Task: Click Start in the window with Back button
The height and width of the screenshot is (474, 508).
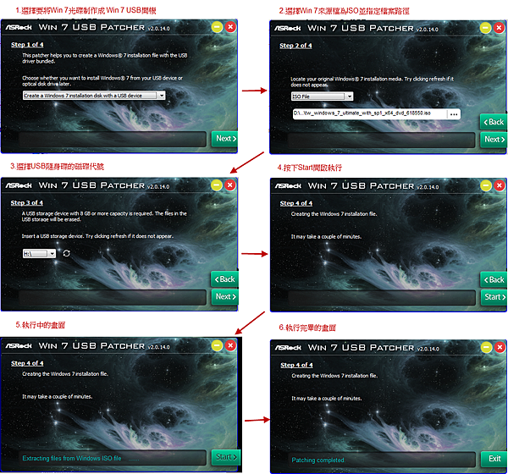Action: pyautogui.click(x=494, y=297)
